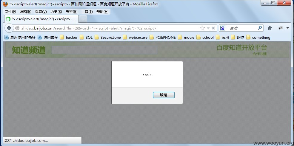The height and width of the screenshot is (146, 294).
Task: Open the 常用 bookmark folder
Action: pos(222,38)
